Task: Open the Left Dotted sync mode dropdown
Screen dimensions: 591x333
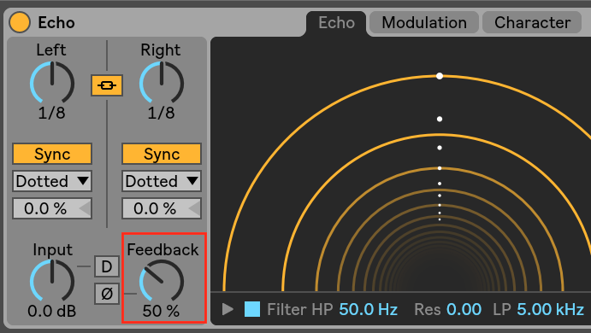Action: click(52, 181)
